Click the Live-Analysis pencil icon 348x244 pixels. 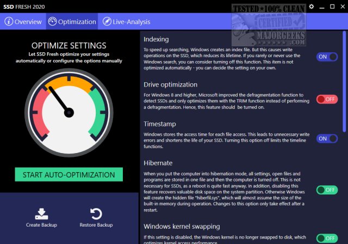(107, 22)
